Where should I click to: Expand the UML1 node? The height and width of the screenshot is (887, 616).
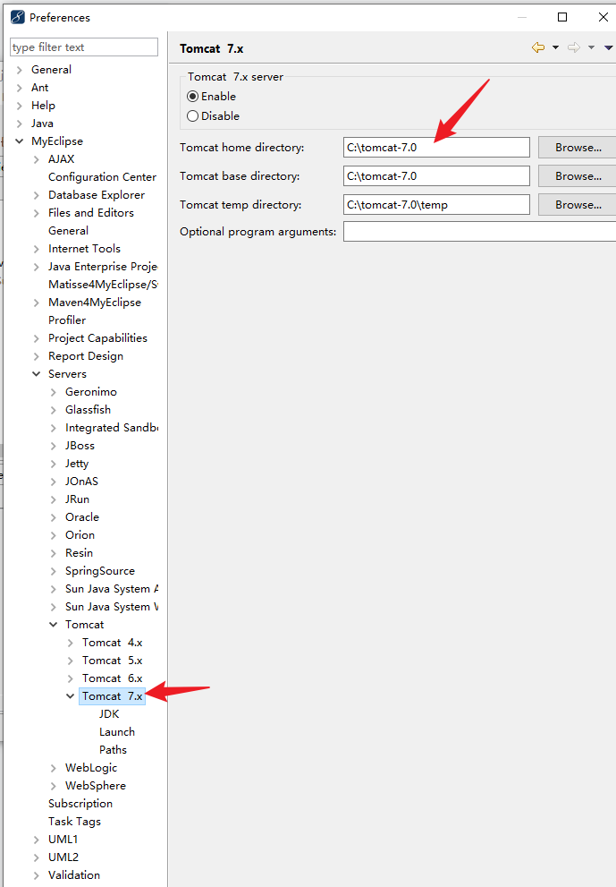pos(36,840)
